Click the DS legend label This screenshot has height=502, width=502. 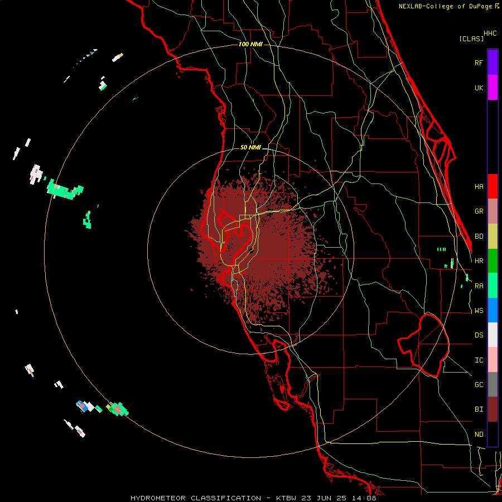[x=479, y=335]
